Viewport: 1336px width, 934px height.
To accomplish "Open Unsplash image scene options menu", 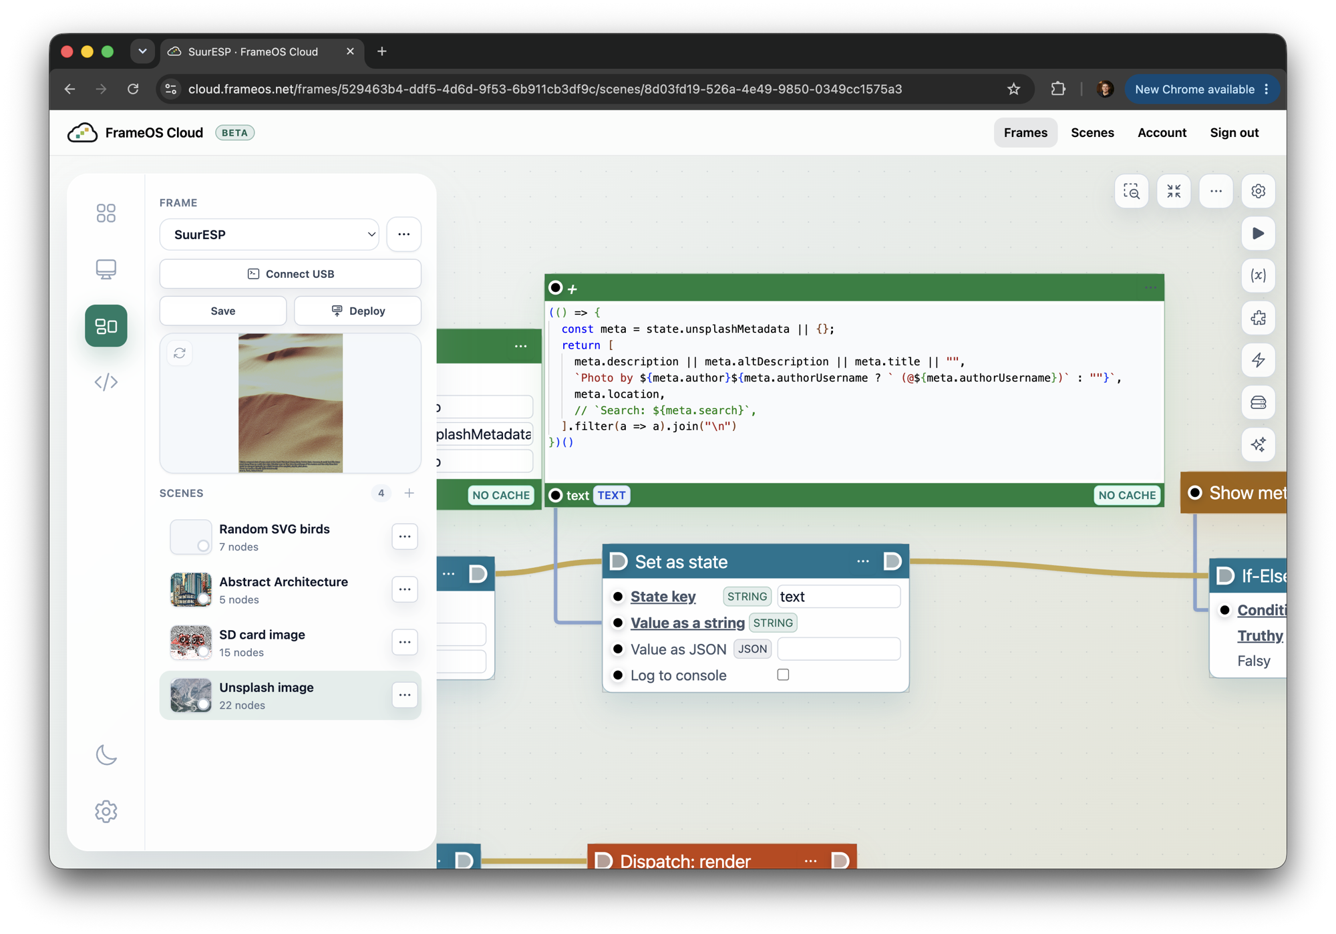I will coord(405,695).
